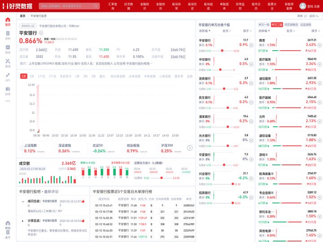Switch to 同花顺概念 tab
Screen dimensions: 323x242
(291, 25)
